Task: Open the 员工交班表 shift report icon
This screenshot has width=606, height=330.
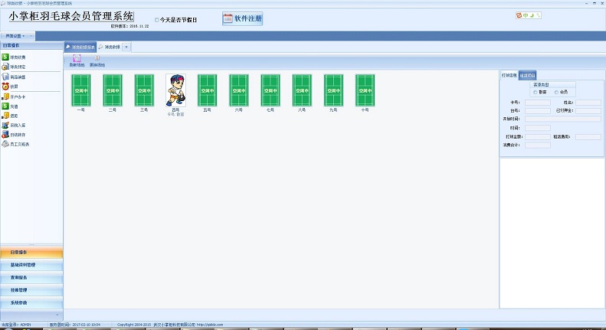Action: point(6,144)
